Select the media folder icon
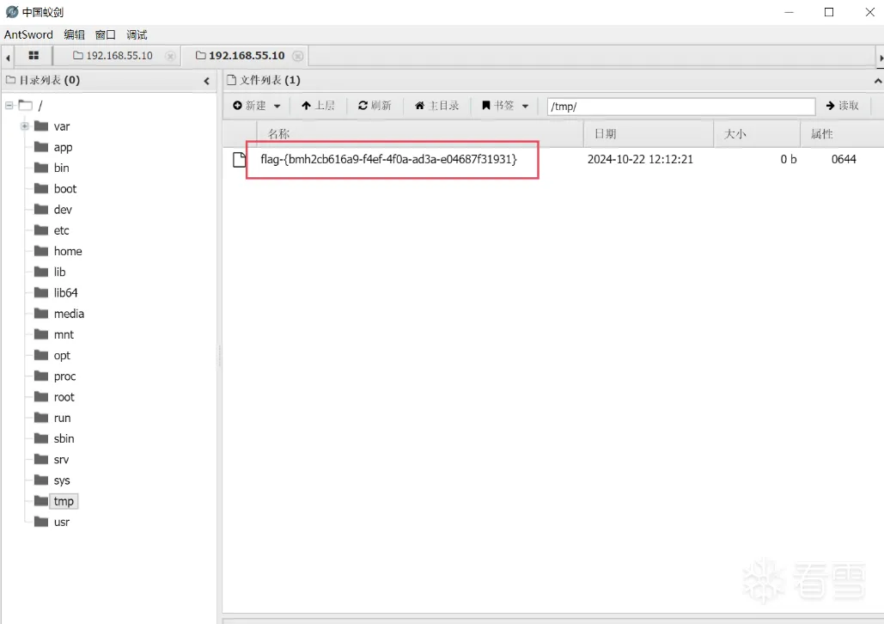884x624 pixels. [x=41, y=314]
